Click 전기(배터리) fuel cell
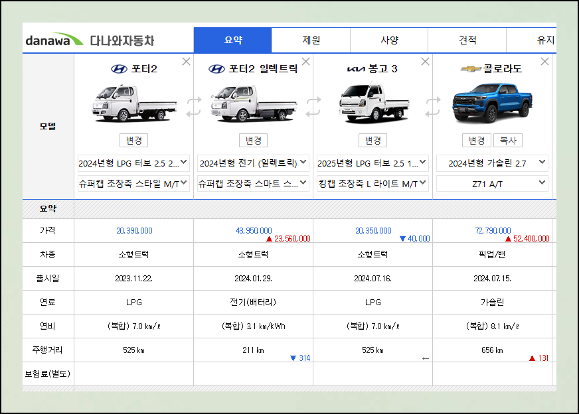This screenshot has width=579, height=414. (x=254, y=302)
